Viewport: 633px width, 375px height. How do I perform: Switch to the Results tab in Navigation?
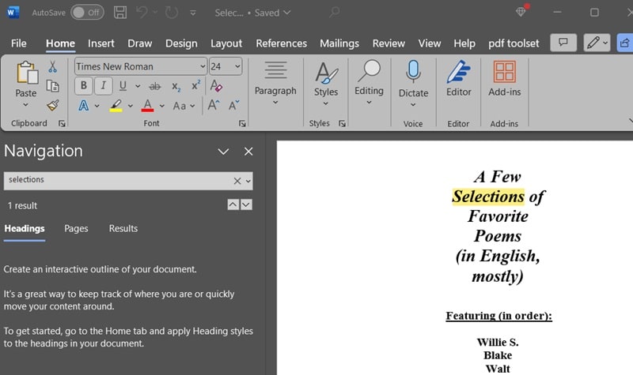point(123,228)
